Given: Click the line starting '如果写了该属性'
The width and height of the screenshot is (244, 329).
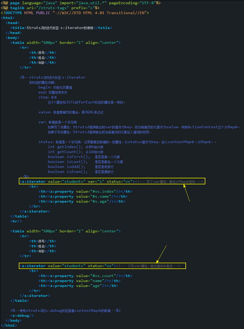Looking at the screenshot, I should coord(144,127).
